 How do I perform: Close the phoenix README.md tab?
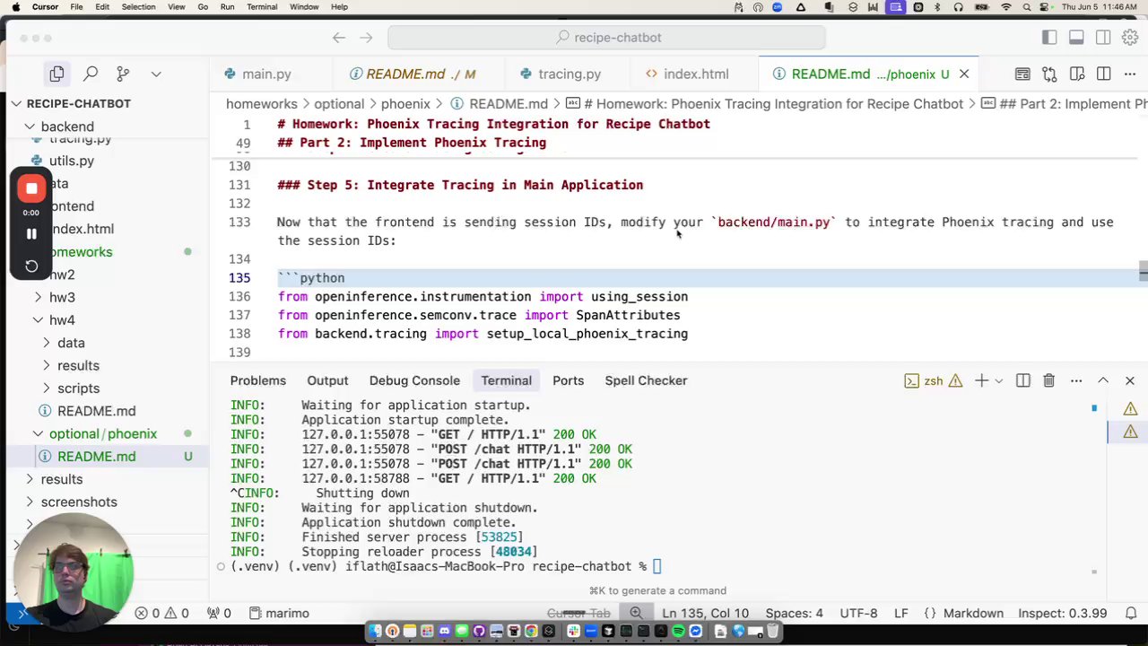point(964,74)
